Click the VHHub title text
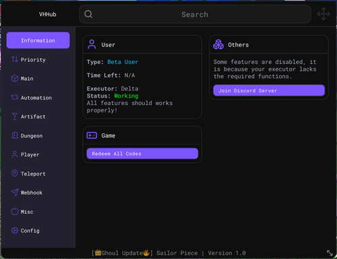Viewport: 337px width, 259px height. point(48,14)
